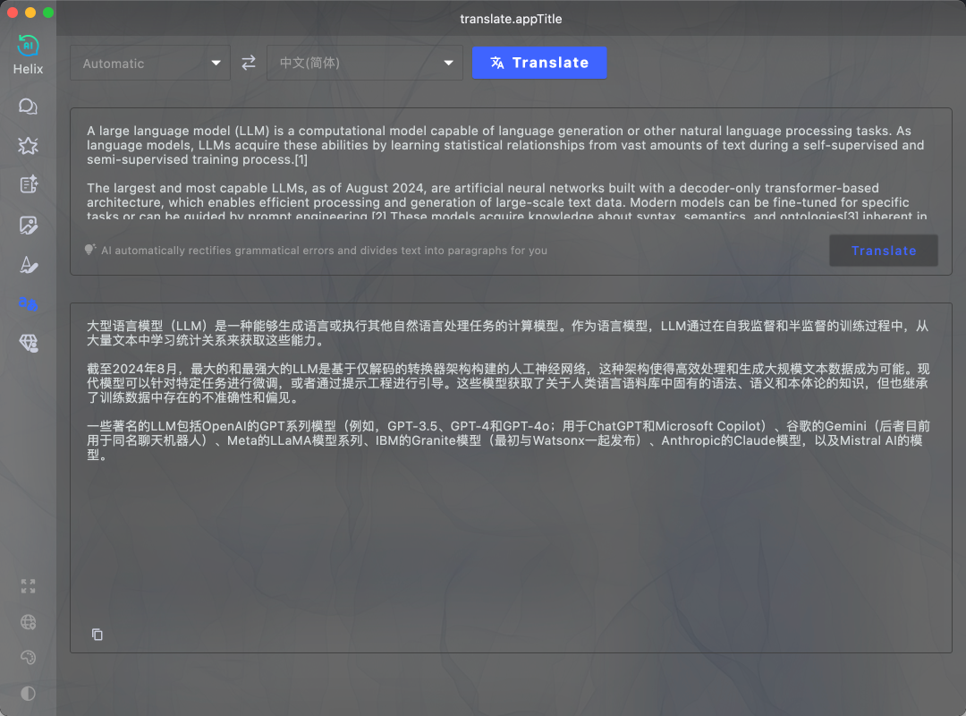Open the Automatic source language dropdown

coord(149,64)
